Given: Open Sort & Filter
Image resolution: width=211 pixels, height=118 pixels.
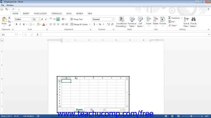Looking at the screenshot, I should pyautogui.click(x=186, y=22).
